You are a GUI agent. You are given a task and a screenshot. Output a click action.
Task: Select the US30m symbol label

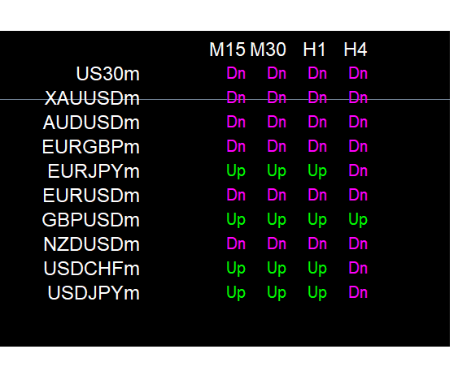click(x=108, y=74)
